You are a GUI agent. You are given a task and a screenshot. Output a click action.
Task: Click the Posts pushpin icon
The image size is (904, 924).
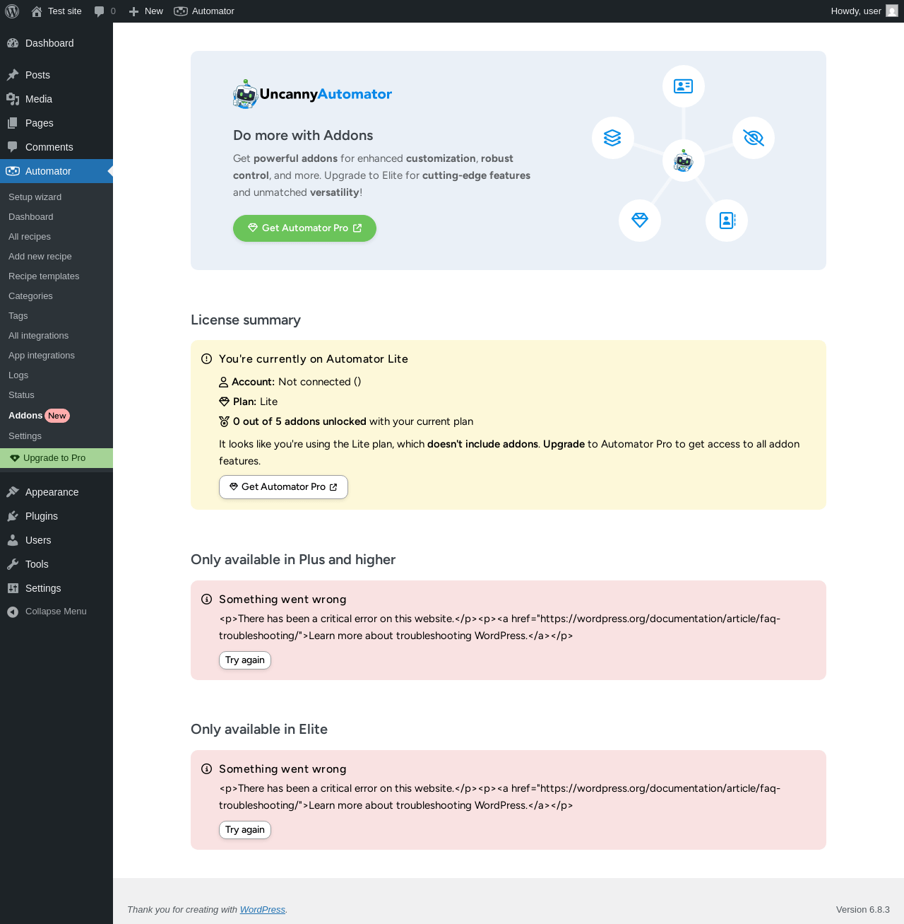(x=13, y=75)
